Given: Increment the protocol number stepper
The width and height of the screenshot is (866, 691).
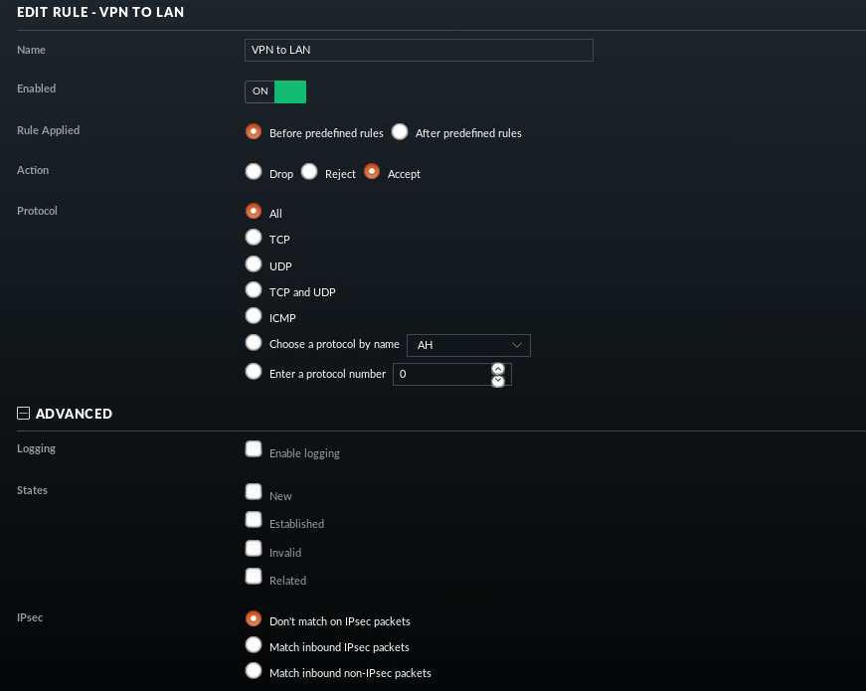Looking at the screenshot, I should [x=498, y=369].
